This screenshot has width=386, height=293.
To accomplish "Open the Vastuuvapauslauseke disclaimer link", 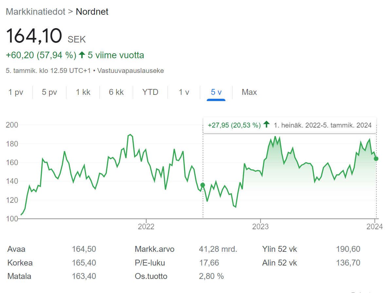I will tap(131, 71).
